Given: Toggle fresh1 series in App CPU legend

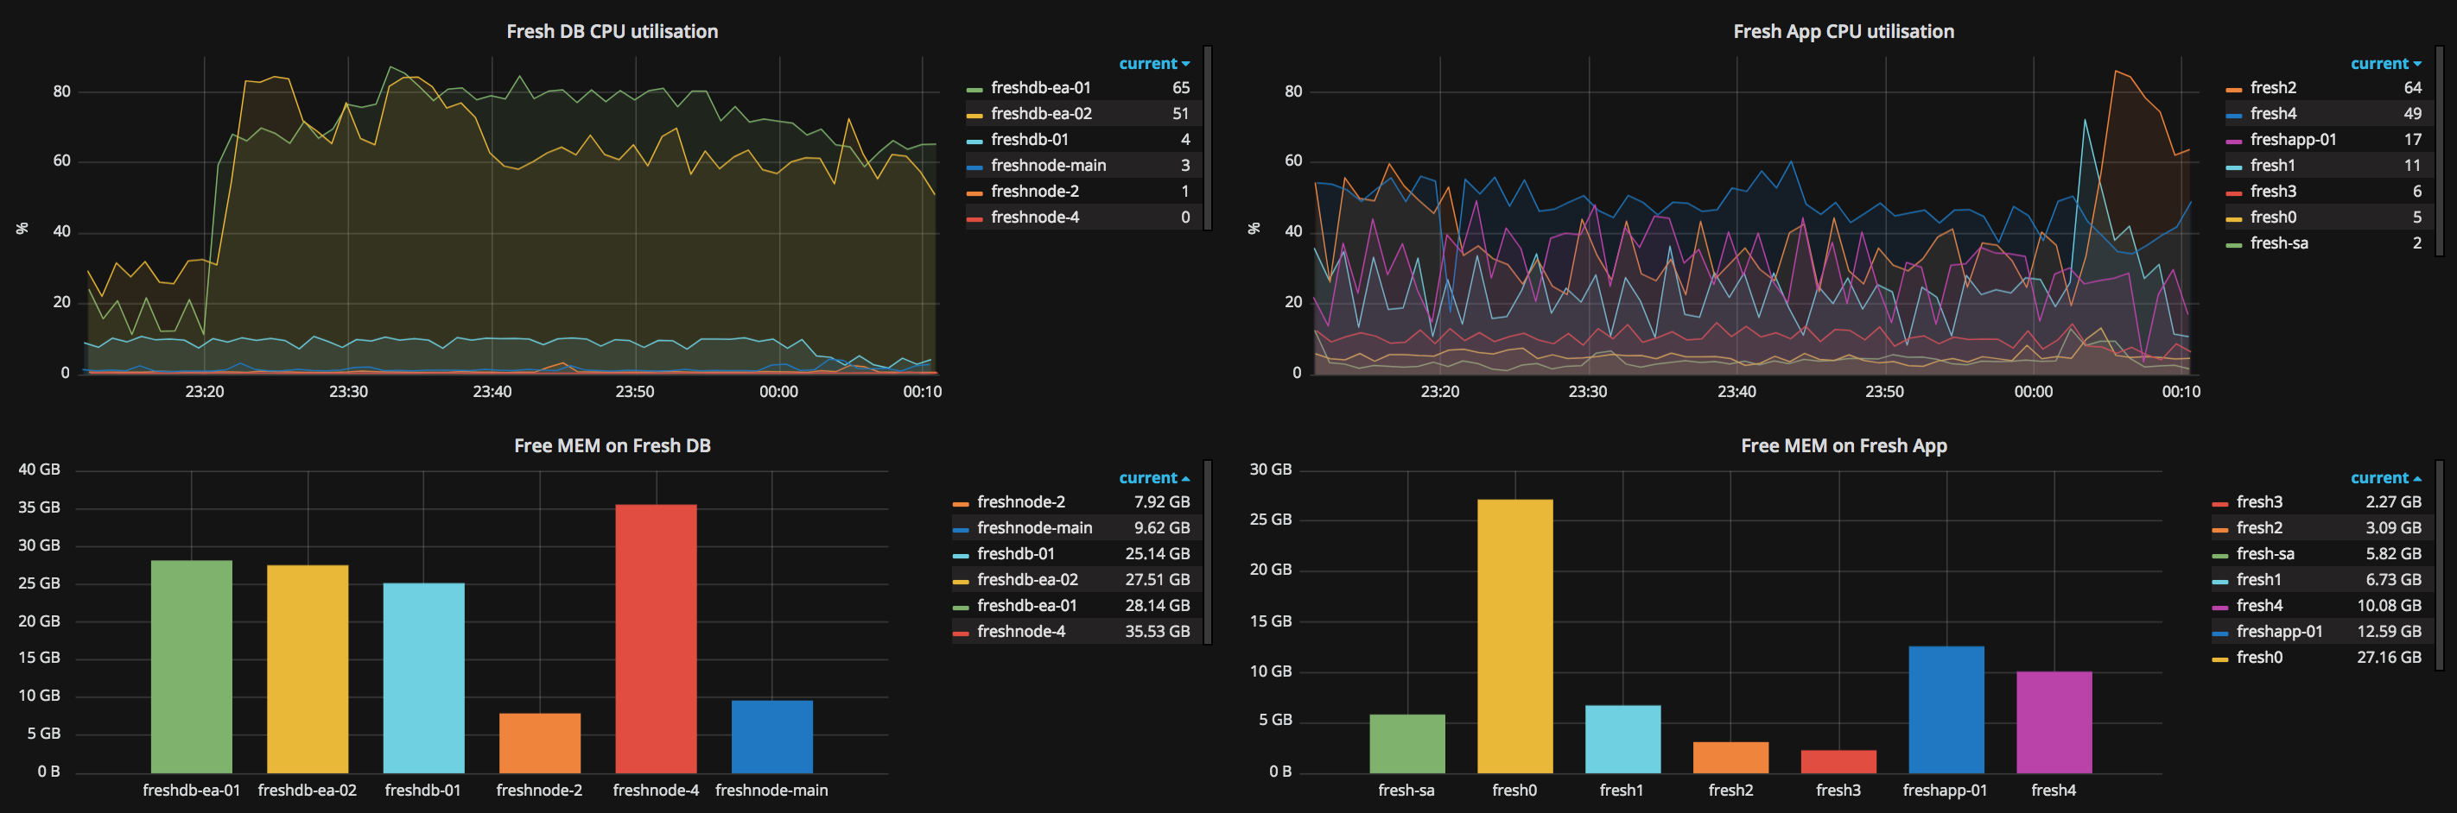Looking at the screenshot, I should coord(2272,165).
